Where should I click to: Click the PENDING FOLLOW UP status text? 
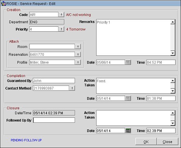[26, 140]
